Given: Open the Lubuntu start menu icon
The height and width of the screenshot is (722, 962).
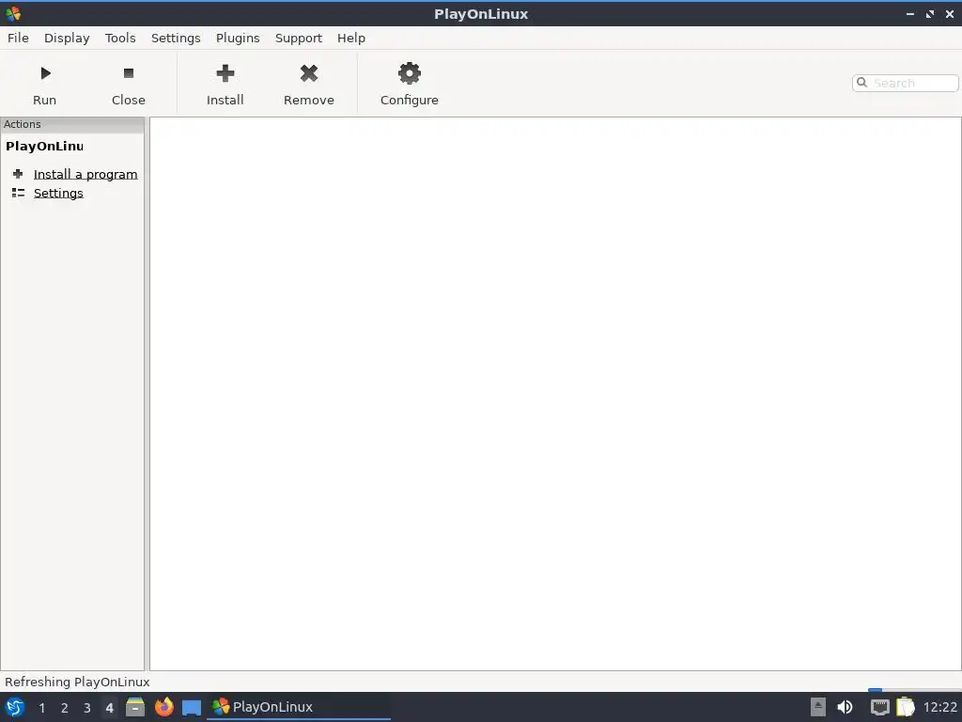Looking at the screenshot, I should [15, 707].
